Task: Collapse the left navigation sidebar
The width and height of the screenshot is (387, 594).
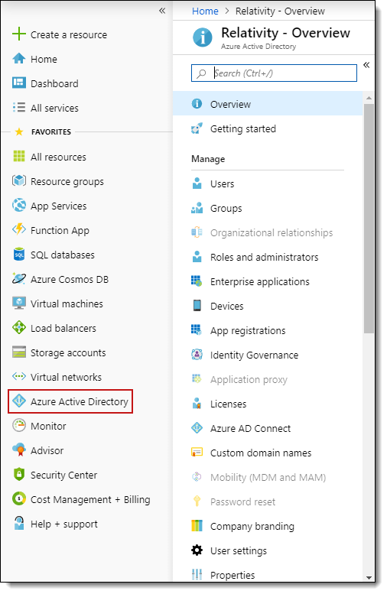Action: point(162,11)
